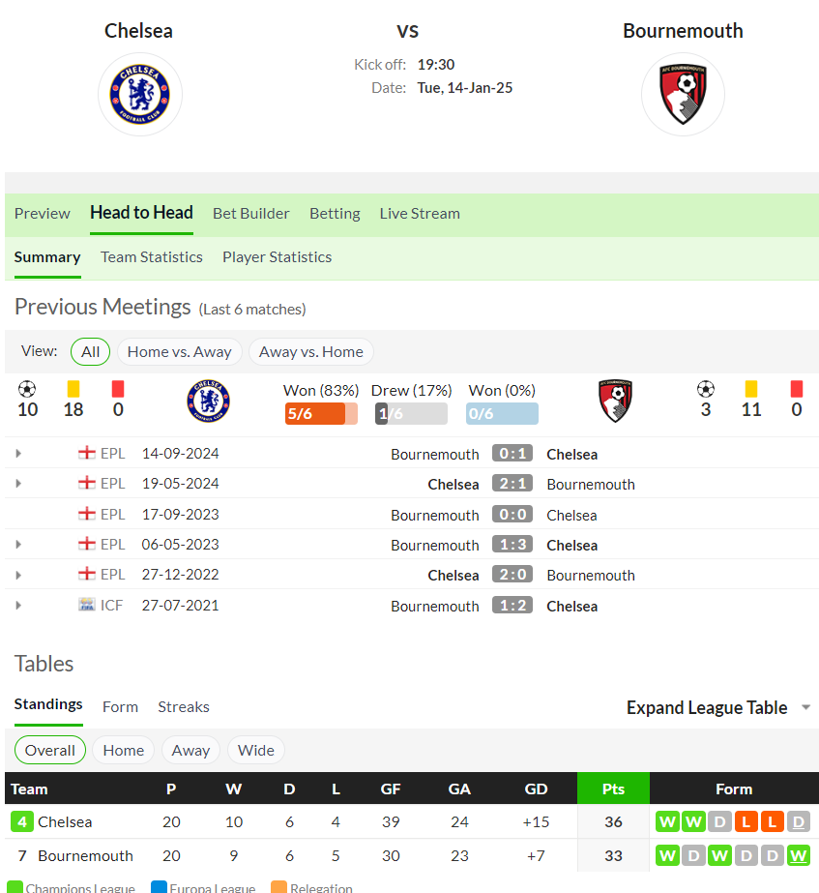This screenshot has width=819, height=893.
Task: Open the Player Statistics sub-tab
Action: [278, 257]
